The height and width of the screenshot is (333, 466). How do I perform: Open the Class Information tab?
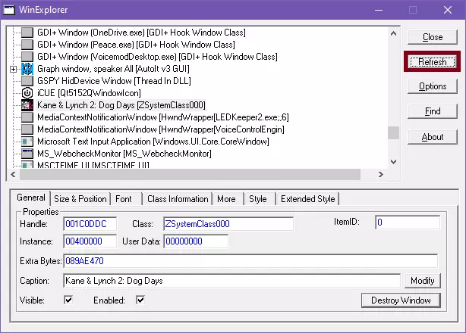pyautogui.click(x=178, y=199)
